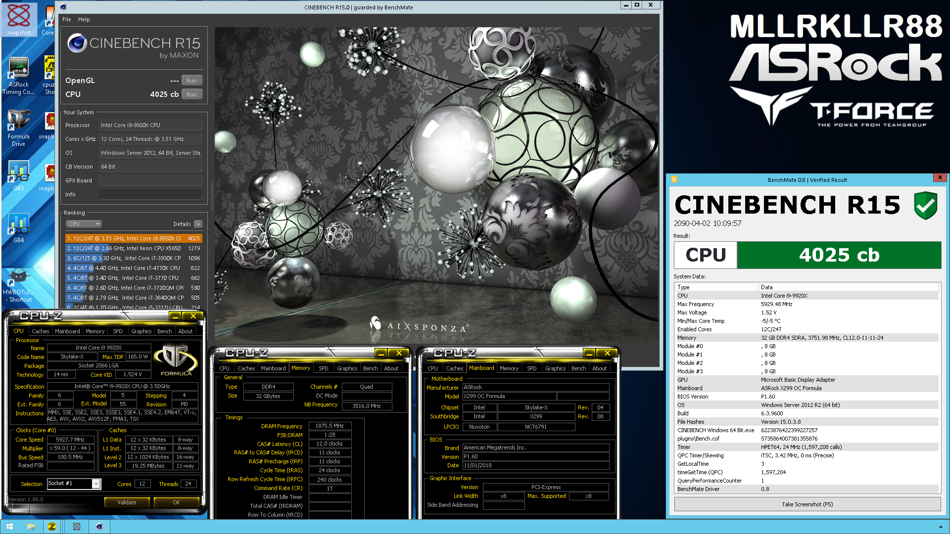Click the OC Formula logo in CPU-Z
Screen dimensions: 950x534
pyautogui.click(x=176, y=361)
